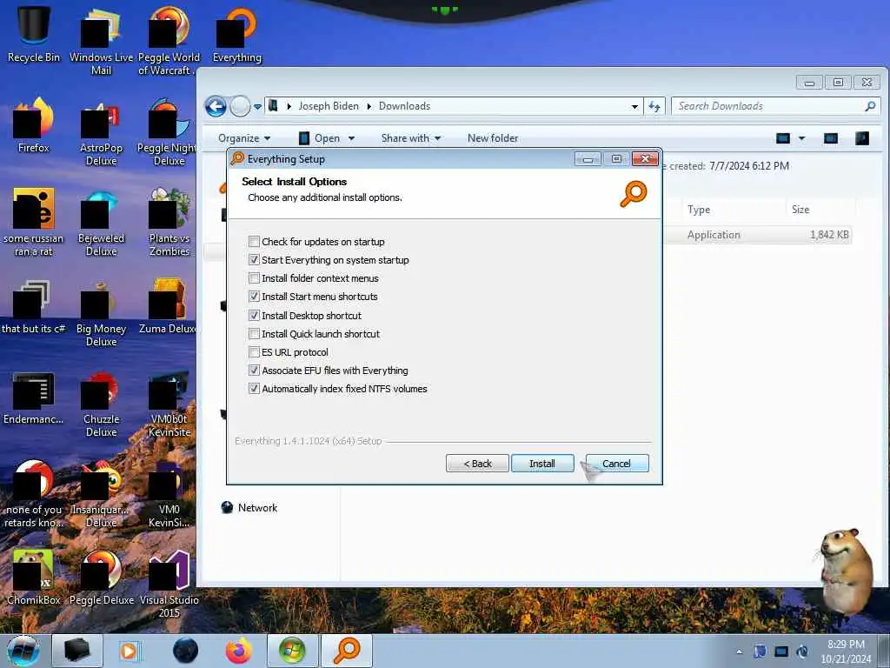
Task: Go back in the Explorer window
Action: (x=216, y=106)
